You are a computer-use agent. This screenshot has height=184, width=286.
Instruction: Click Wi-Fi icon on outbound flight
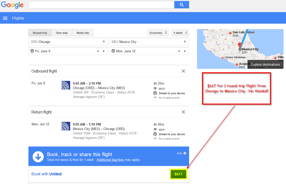155,89
